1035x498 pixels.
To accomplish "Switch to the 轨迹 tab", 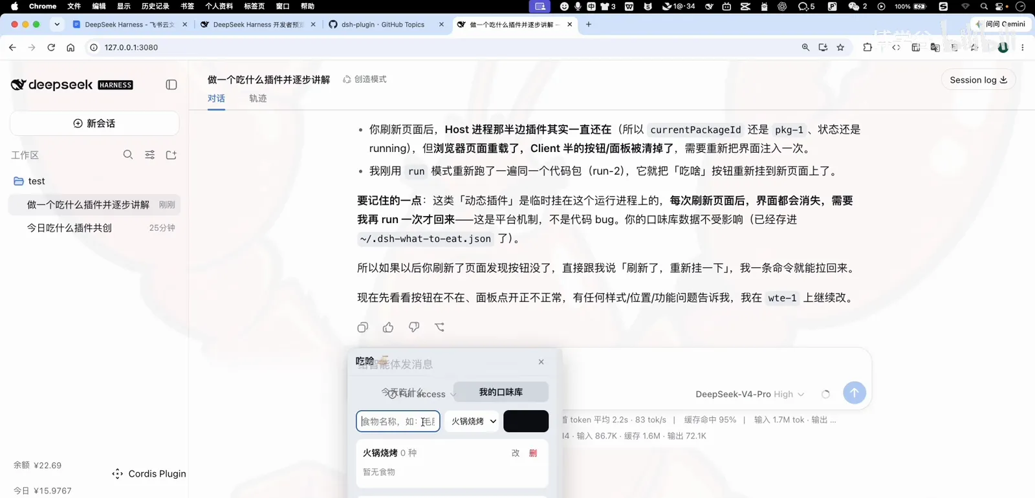I will pos(258,98).
